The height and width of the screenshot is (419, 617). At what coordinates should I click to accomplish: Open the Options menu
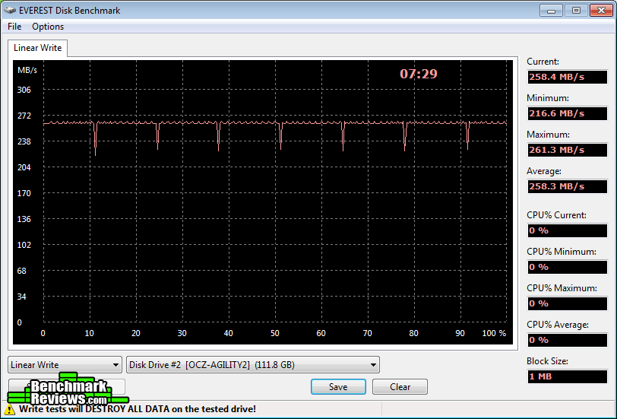click(48, 27)
